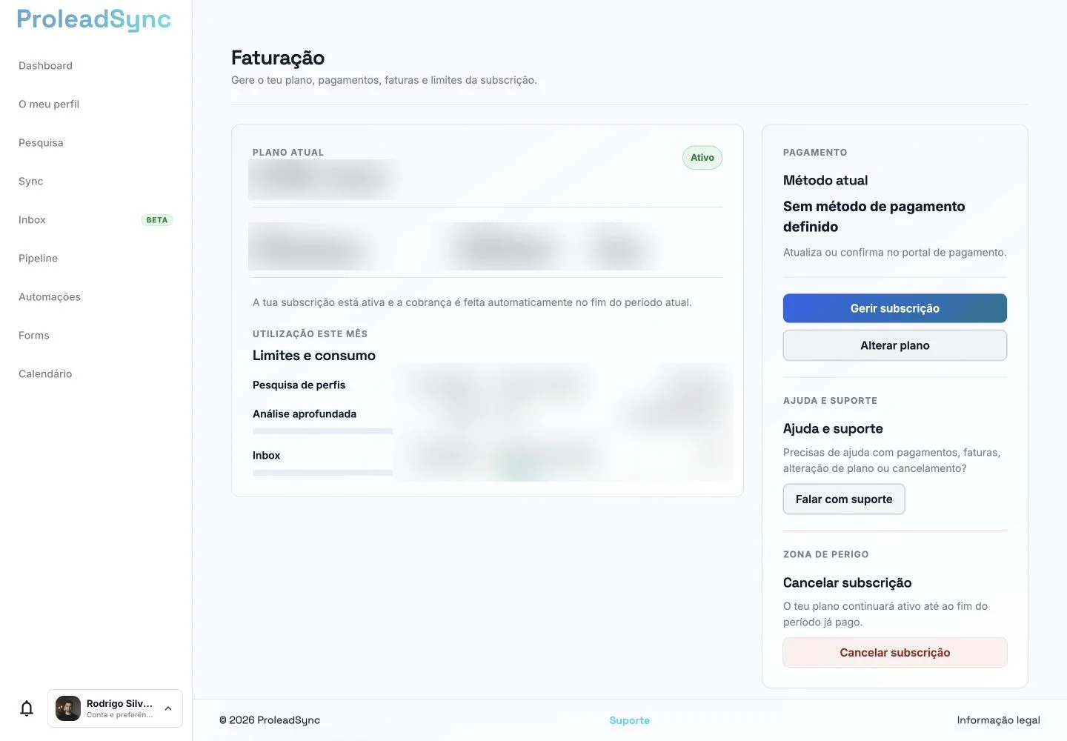Image resolution: width=1067 pixels, height=741 pixels.
Task: Go to O meu perfil
Action: tap(49, 104)
